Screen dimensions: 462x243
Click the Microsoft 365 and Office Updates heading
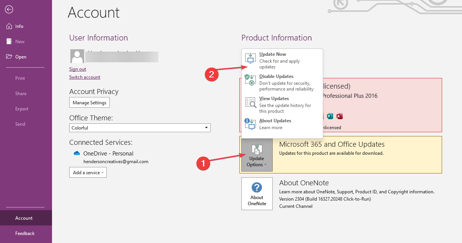pos(332,144)
